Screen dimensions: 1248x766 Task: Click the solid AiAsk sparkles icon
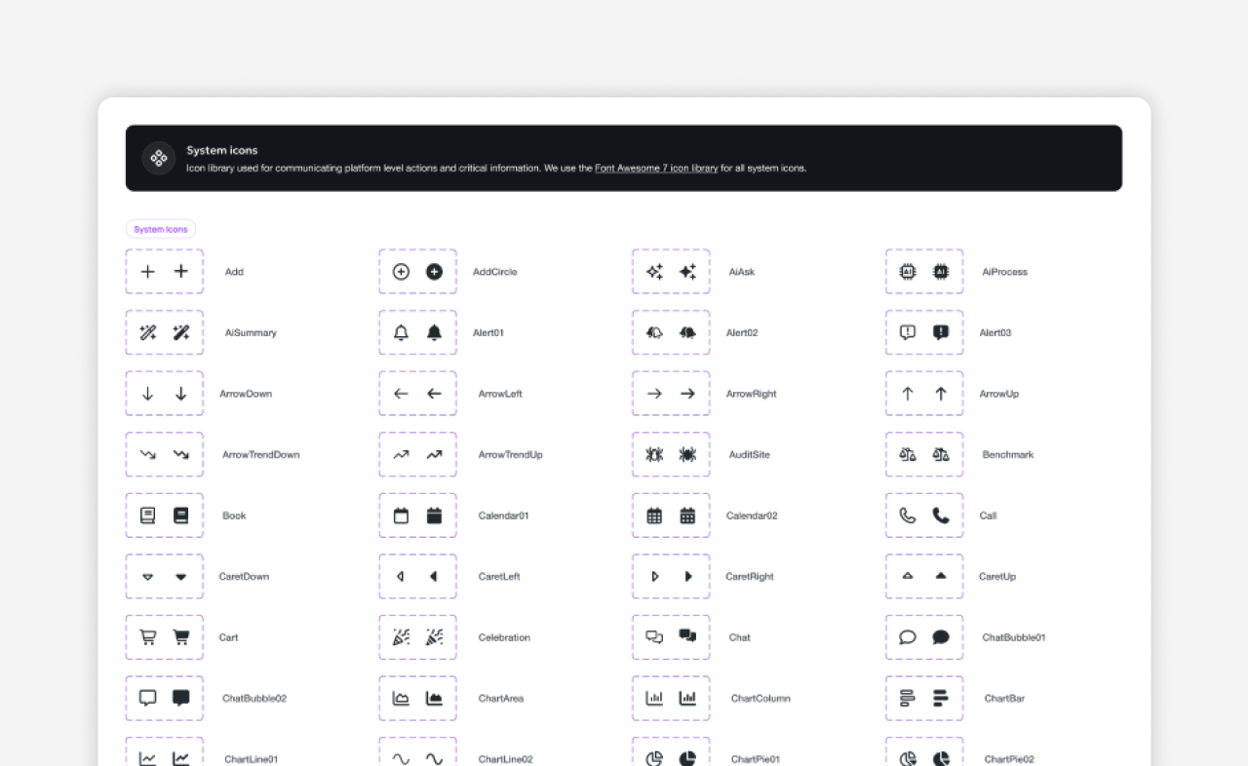687,272
